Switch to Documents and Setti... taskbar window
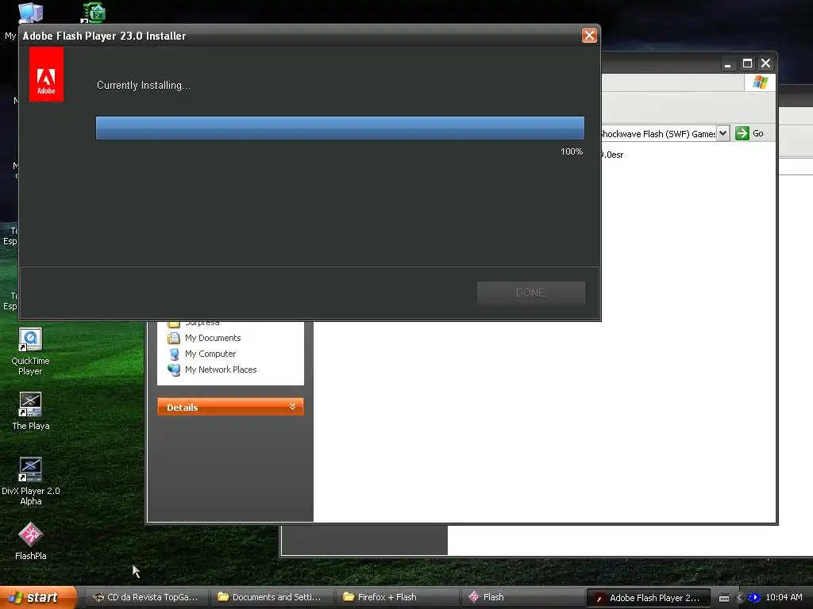Viewport: 813px width, 609px height. click(271, 598)
